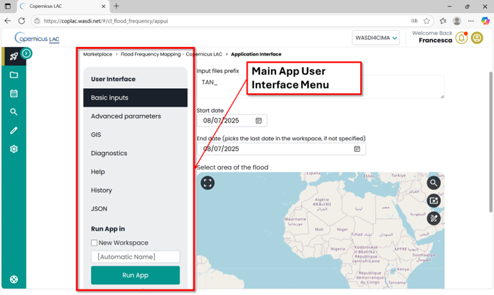Click the End date field
This screenshot has height=295, width=494.
(281, 149)
